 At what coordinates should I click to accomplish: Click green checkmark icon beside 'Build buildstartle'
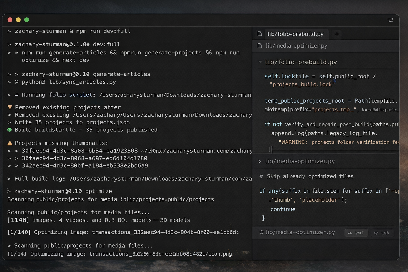pos(10,130)
